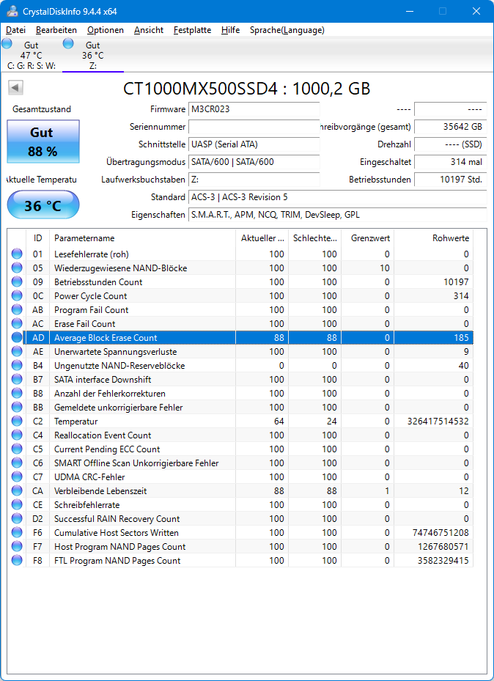Click the Firmware field M3CR023
This screenshot has width=494, height=681.
point(254,109)
